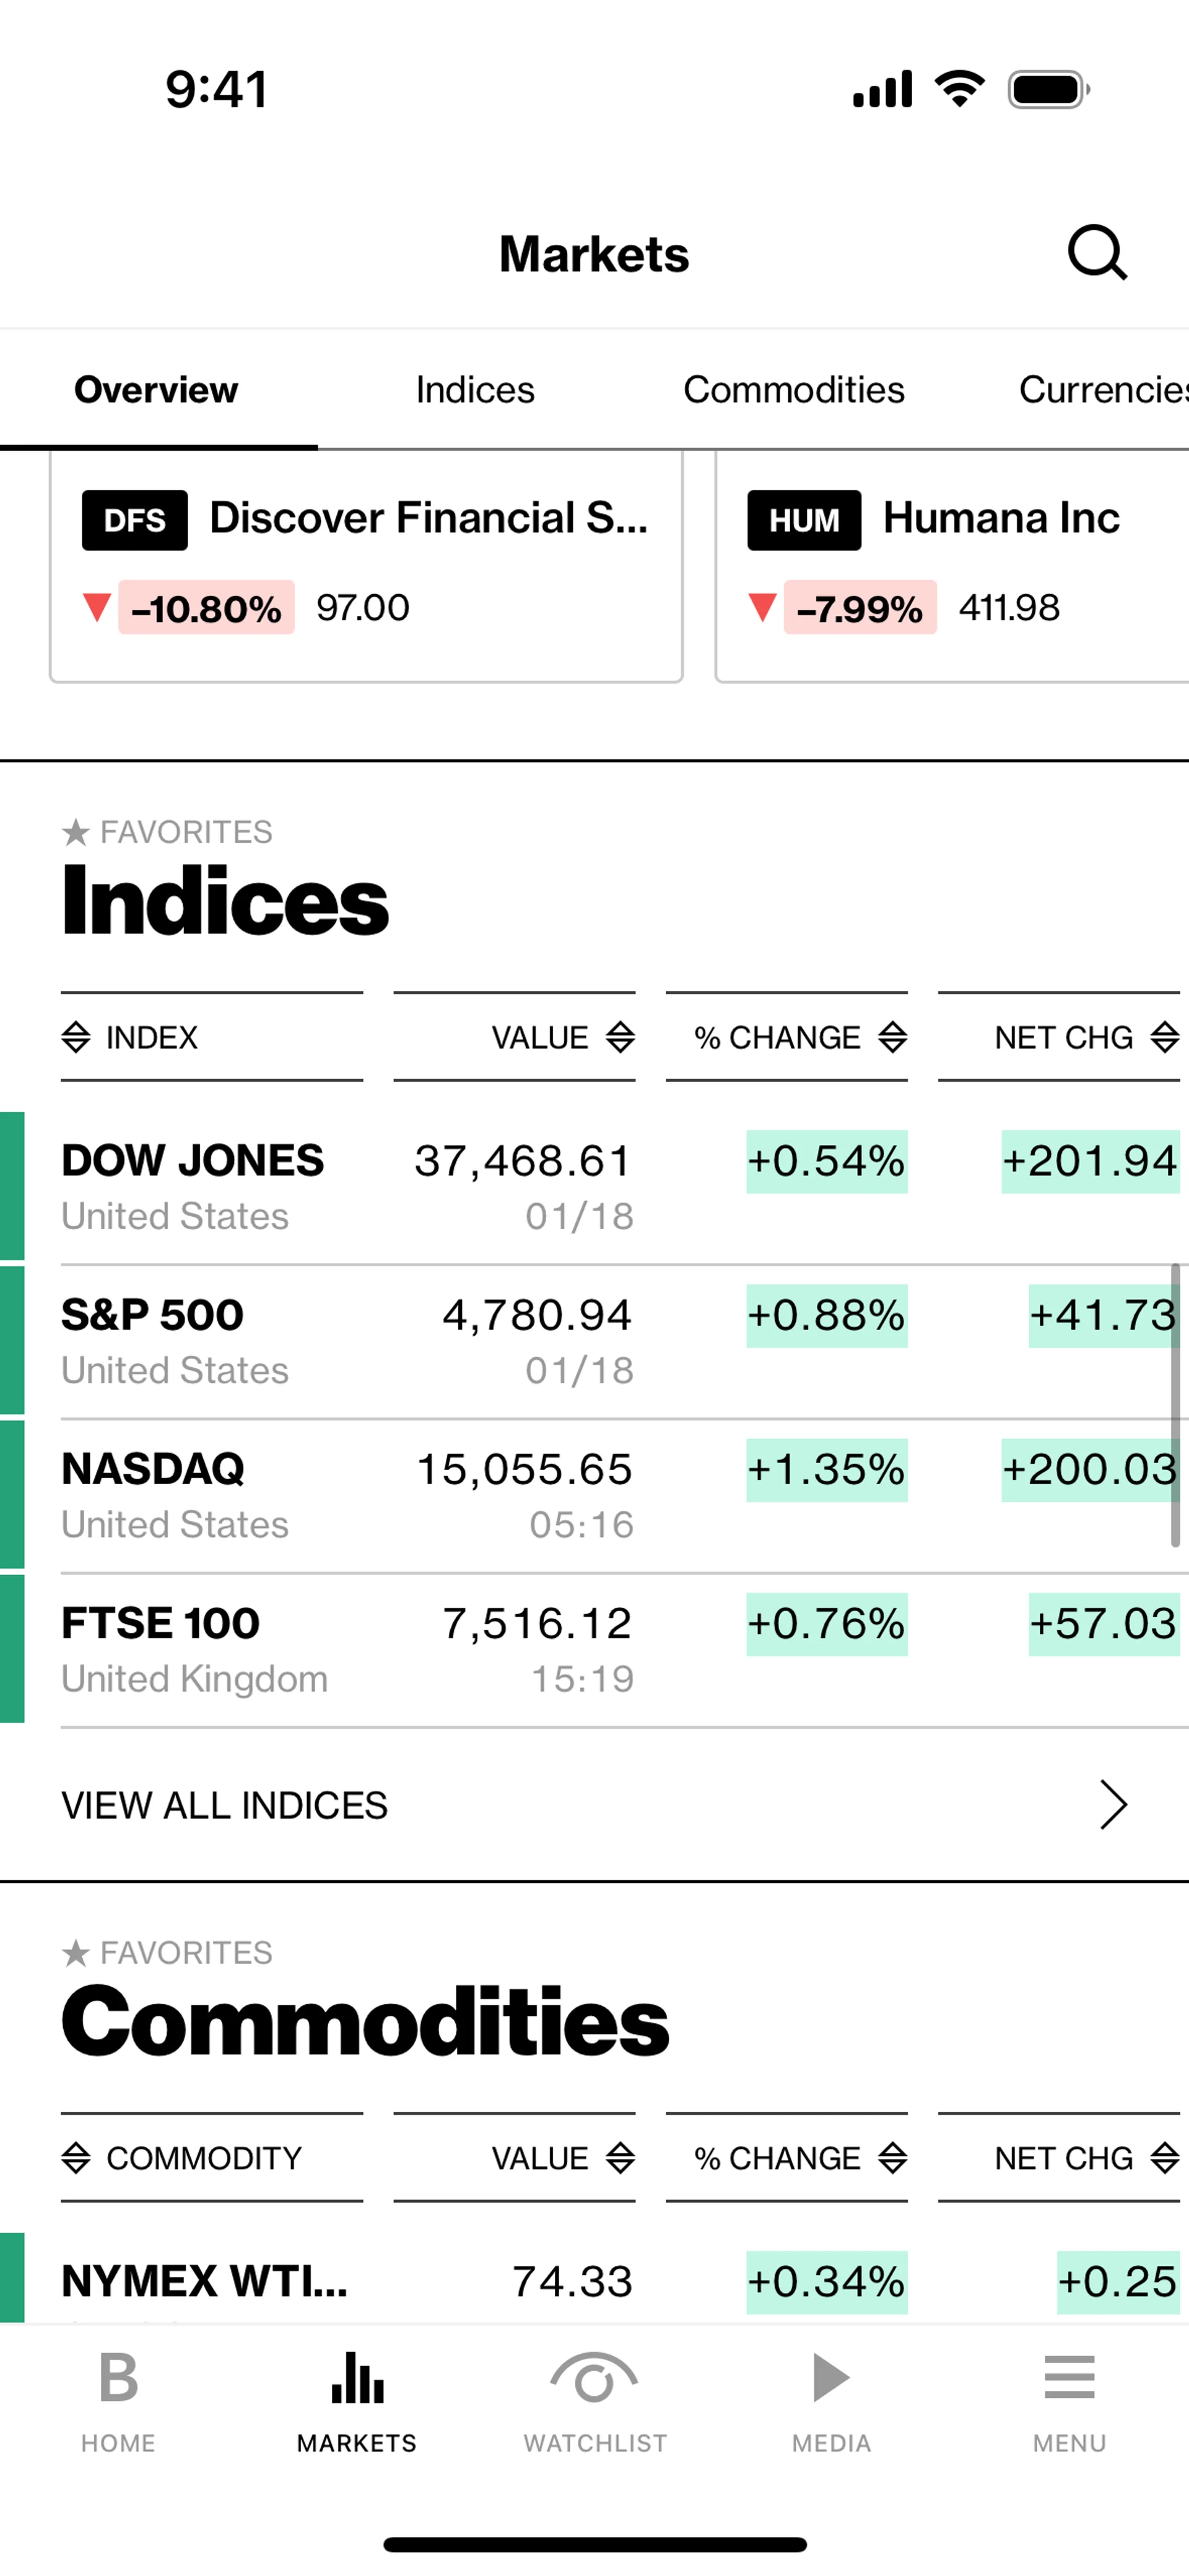Open the Home tab icon
Screen dimensions: 1189x2576
118,2379
